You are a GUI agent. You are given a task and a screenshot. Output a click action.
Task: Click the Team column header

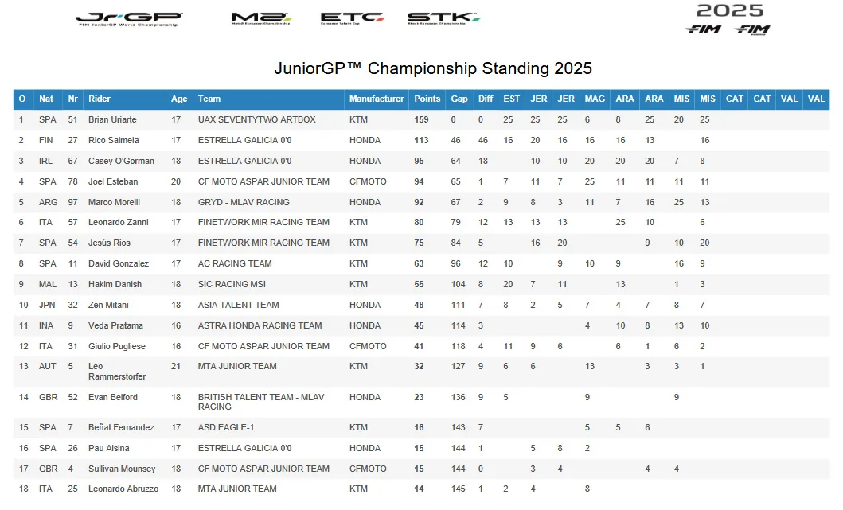coord(209,99)
